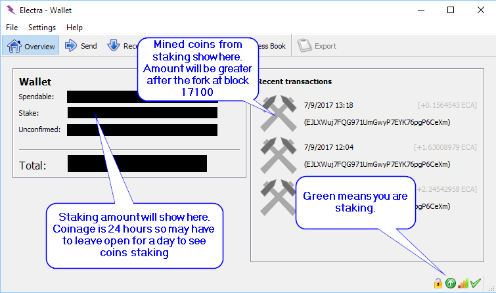Image resolution: width=496 pixels, height=293 pixels.
Task: Switch to the Overview tab
Action: [x=31, y=45]
